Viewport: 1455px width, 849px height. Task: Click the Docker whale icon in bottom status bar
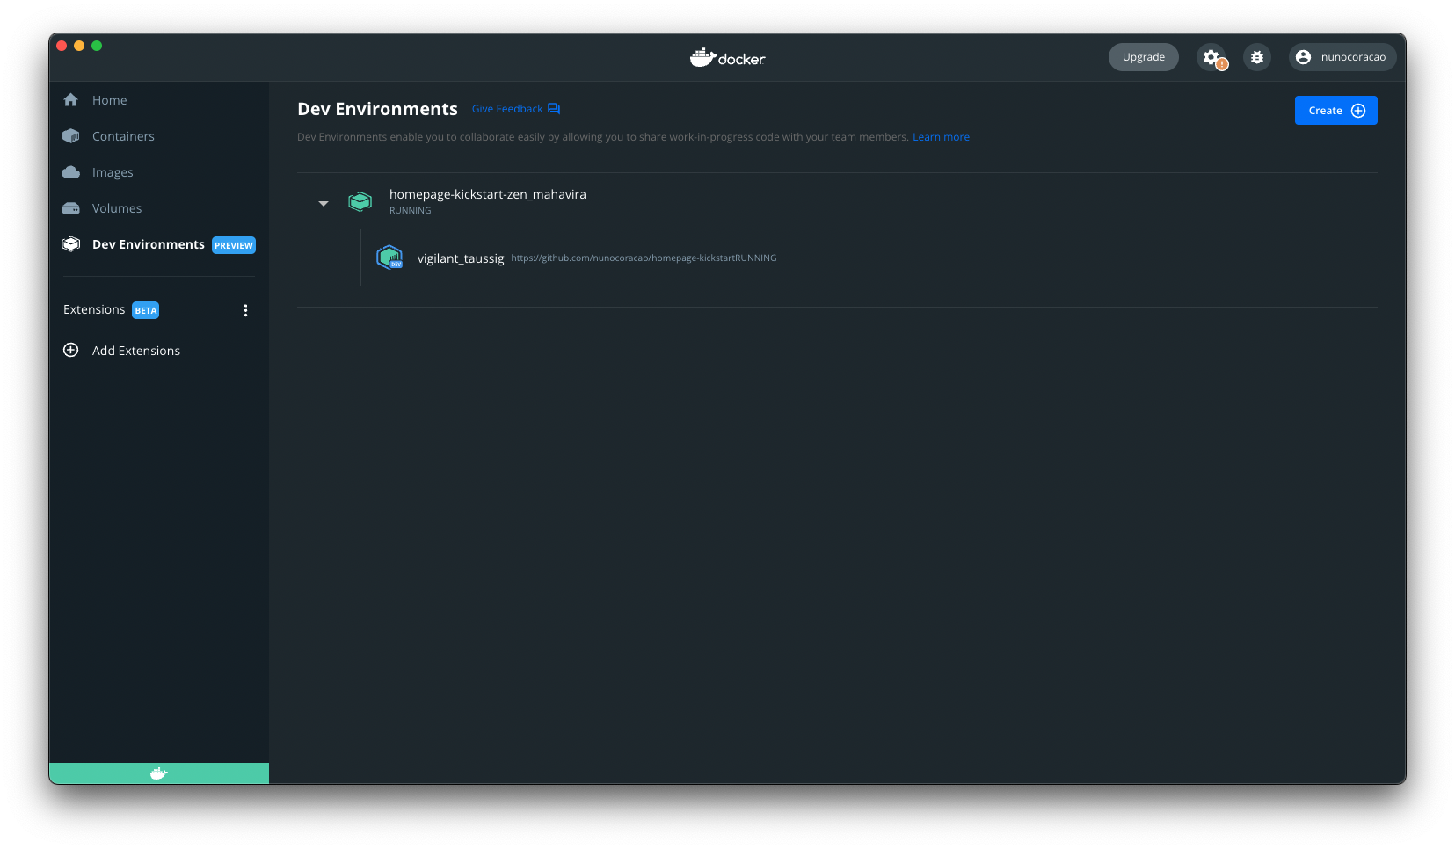point(159,773)
